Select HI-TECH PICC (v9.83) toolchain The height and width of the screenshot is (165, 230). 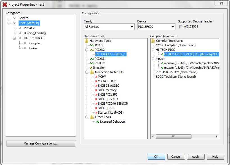[x=191, y=54]
